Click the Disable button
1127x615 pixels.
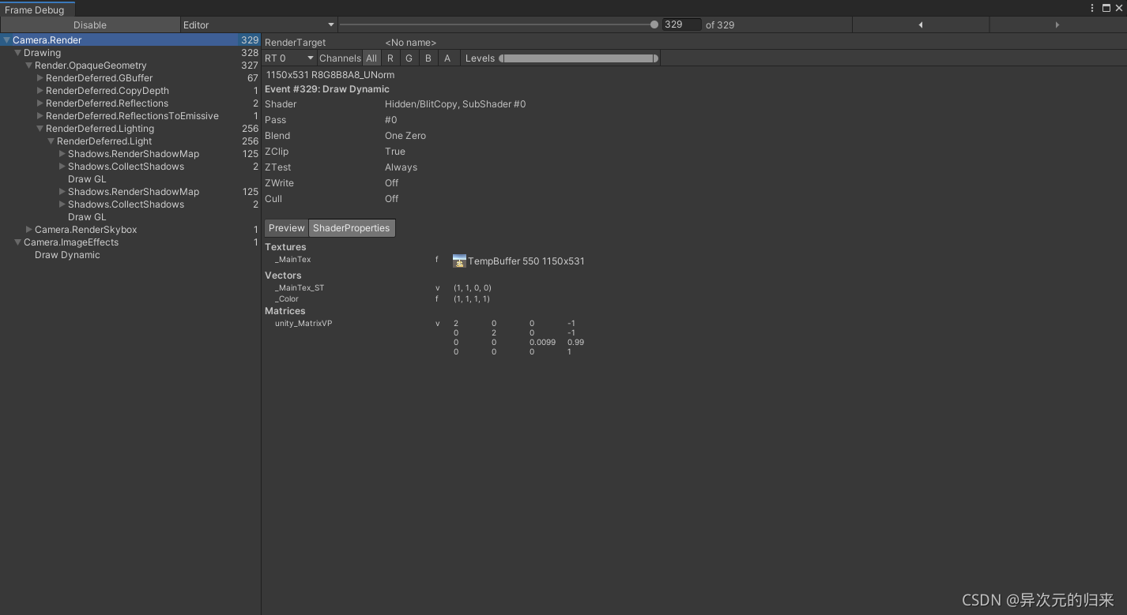click(x=89, y=24)
